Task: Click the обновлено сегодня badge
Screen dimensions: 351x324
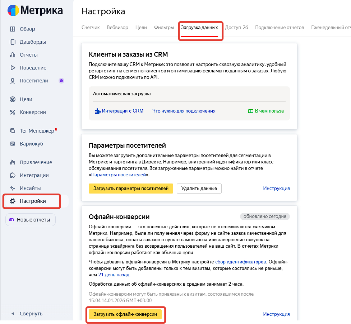Action: pos(265,216)
